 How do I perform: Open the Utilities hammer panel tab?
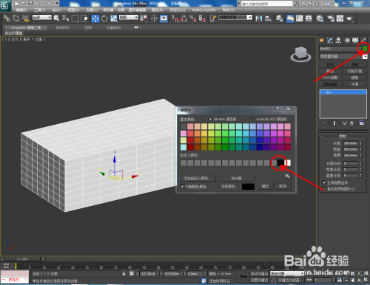click(x=364, y=41)
